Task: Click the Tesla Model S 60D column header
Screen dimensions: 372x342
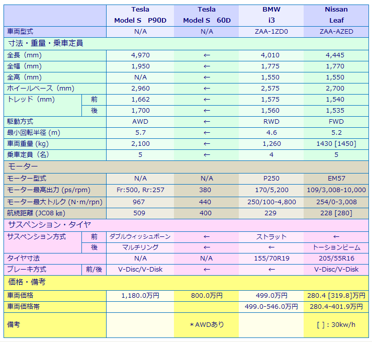Action: pos(207,15)
